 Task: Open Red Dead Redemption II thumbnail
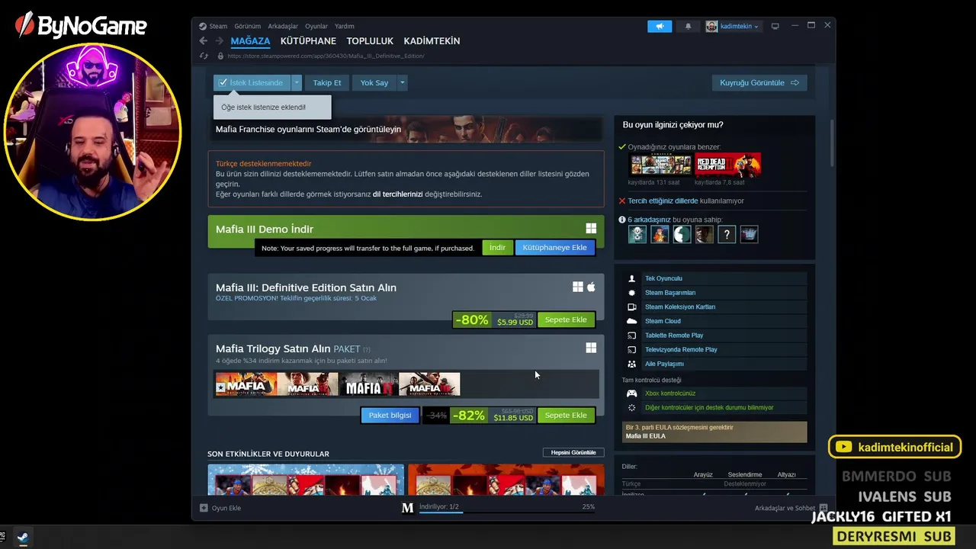727,165
